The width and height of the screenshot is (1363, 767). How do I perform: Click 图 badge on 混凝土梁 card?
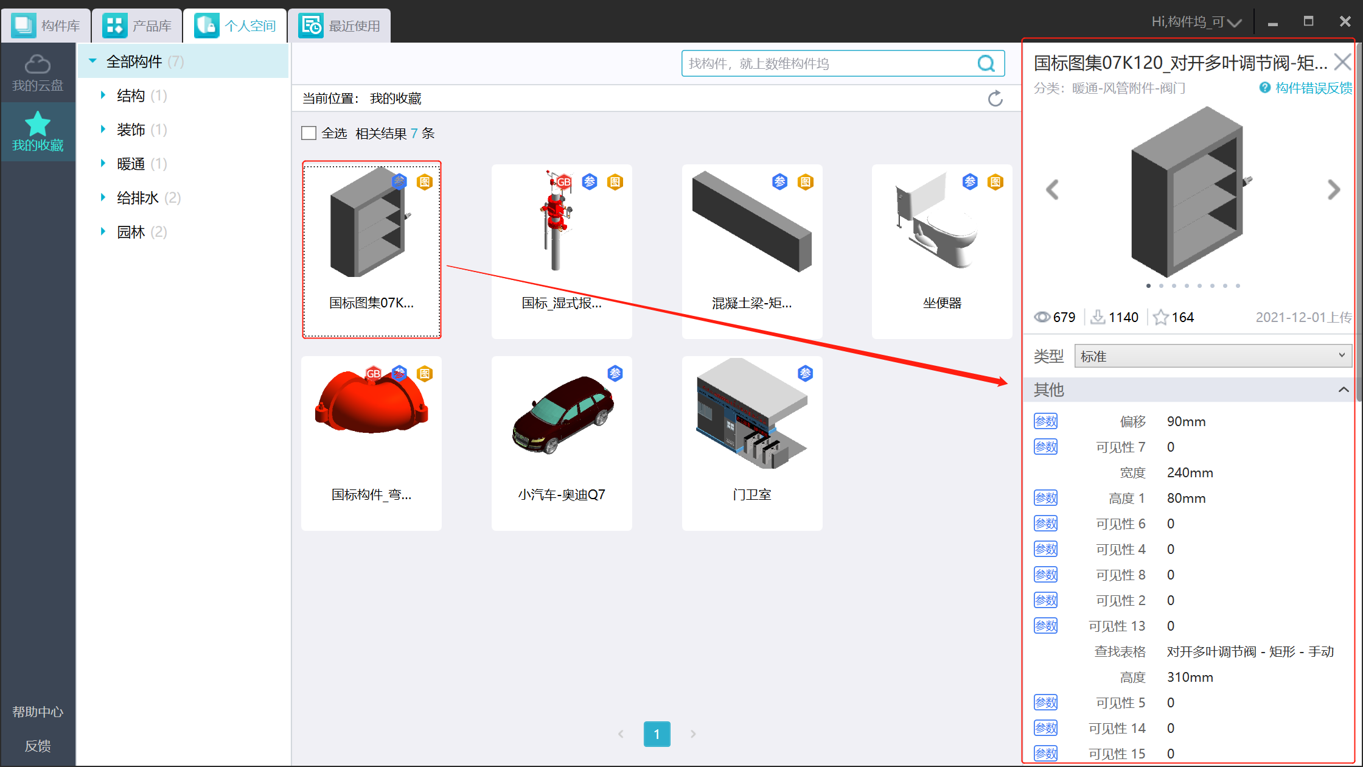pyautogui.click(x=806, y=181)
